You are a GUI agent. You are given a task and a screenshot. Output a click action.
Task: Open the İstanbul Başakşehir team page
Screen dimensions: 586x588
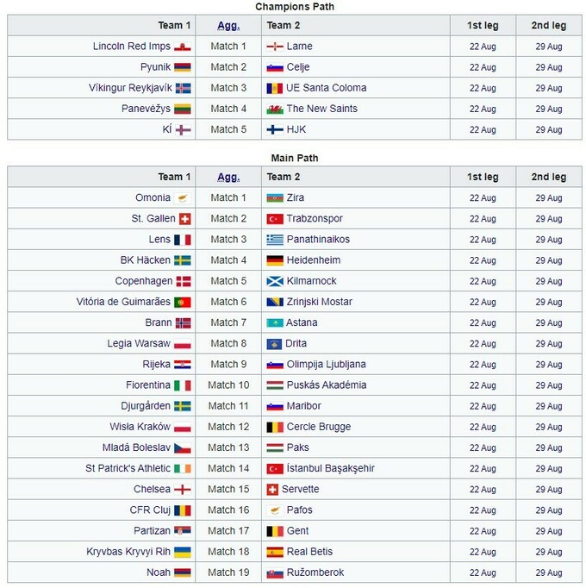(330, 468)
